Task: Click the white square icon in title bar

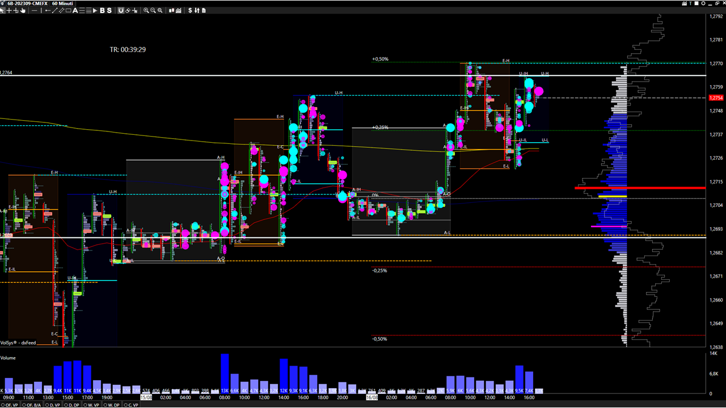Action: [697, 3]
